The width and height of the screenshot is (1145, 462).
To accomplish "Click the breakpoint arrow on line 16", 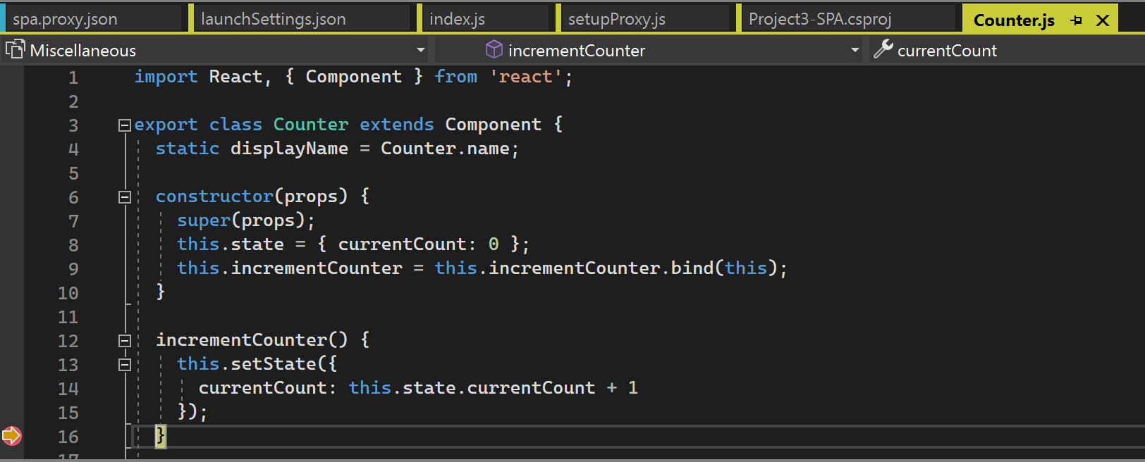I will [11, 436].
